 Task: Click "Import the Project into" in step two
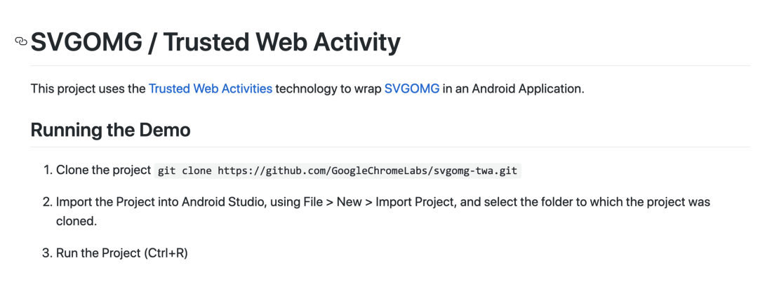[117, 202]
